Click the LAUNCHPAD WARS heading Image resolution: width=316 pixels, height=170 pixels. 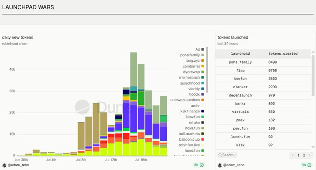tap(28, 7)
